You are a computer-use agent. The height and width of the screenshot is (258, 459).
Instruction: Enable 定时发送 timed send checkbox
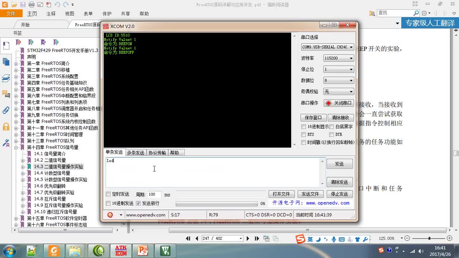click(x=108, y=194)
